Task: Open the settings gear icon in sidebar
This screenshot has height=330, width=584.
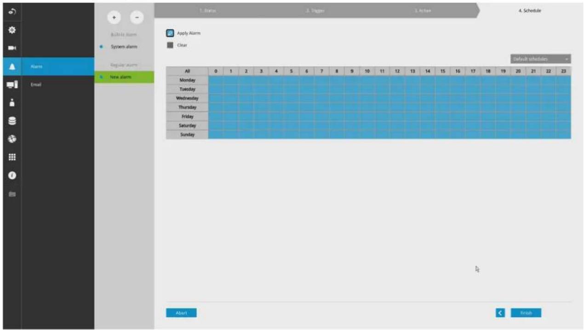Action: pyautogui.click(x=12, y=29)
